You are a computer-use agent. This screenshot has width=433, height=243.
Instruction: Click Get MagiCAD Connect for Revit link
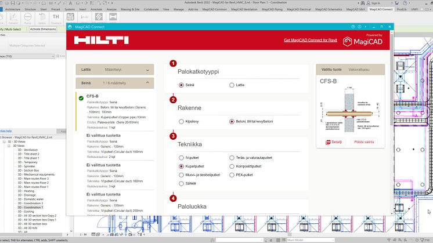[x=311, y=40]
